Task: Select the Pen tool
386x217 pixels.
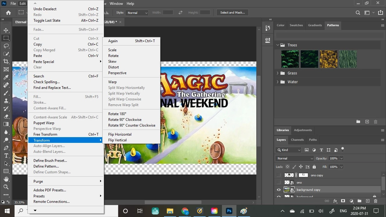Action: point(6,148)
